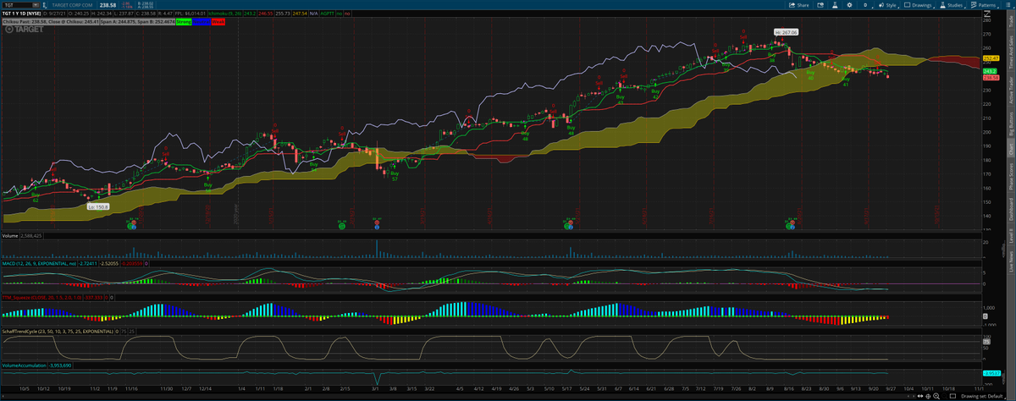Click the SchaffTrendCycle study label
The width and height of the screenshot is (1016, 401).
(59, 331)
